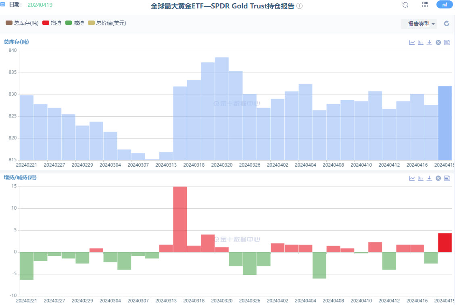This screenshot has width=455, height=305.
Task: Select the bright red last bar in 增持/减持 chart
Action: 445,243
